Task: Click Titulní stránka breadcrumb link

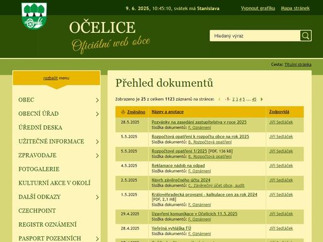Action: [298, 64]
